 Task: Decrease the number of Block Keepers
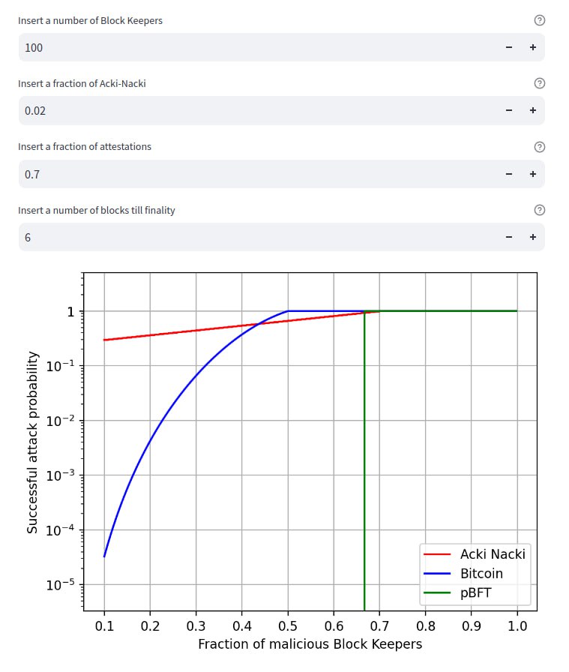click(x=508, y=47)
